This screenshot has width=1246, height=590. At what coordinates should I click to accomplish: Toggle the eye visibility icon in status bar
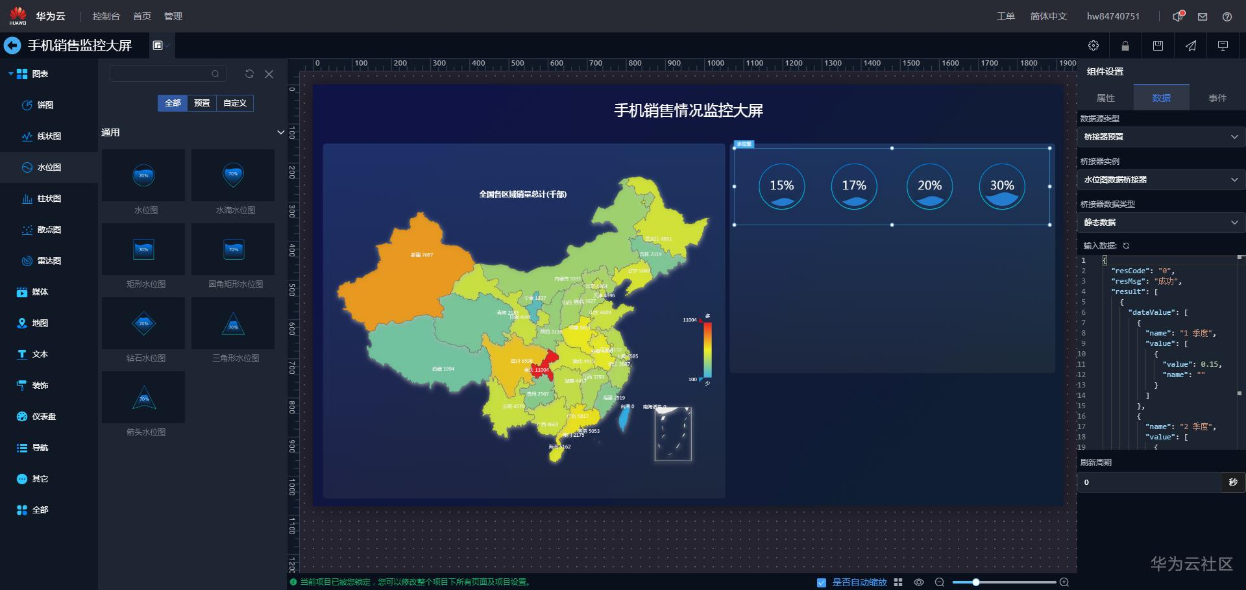(919, 582)
